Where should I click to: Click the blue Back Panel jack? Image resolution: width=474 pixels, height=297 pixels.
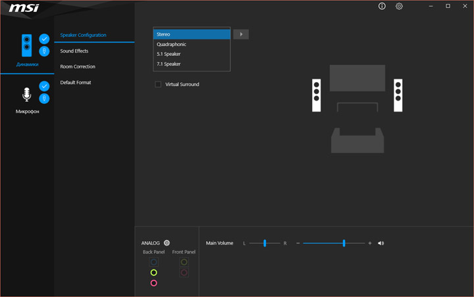click(x=154, y=262)
